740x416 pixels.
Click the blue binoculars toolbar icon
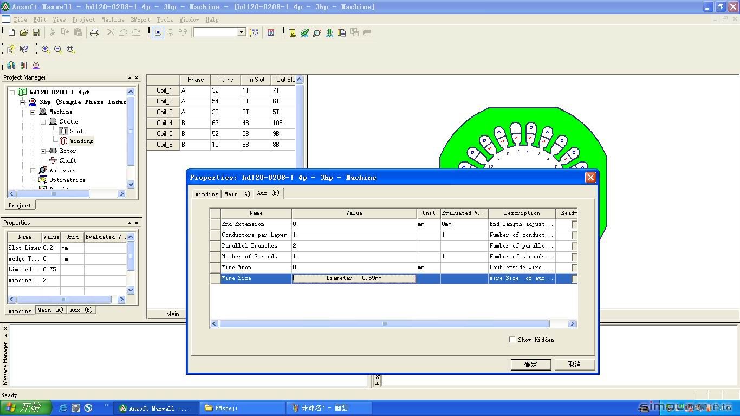(11, 66)
